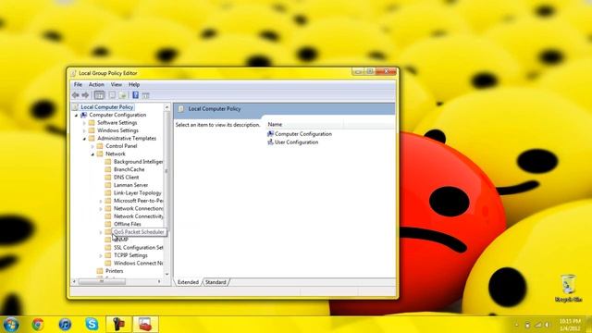Open the File menu

tap(78, 84)
